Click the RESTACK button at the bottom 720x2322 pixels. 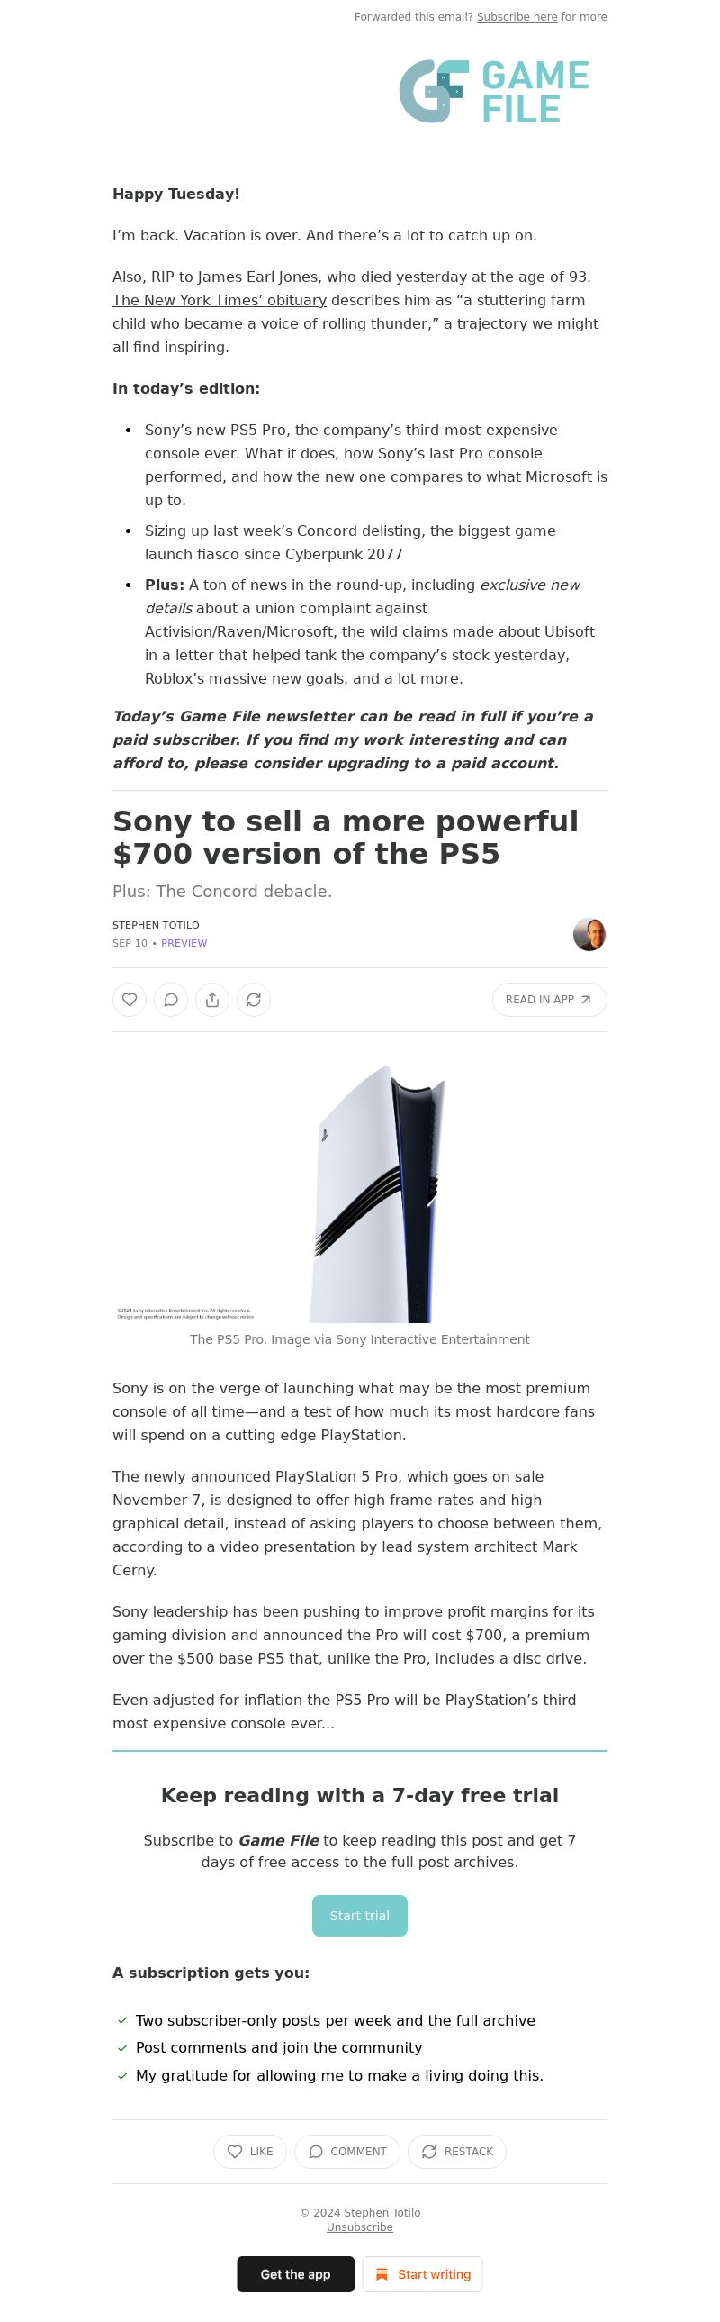[457, 2152]
